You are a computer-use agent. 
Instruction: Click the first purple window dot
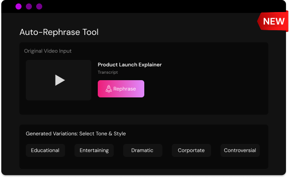[19, 6]
